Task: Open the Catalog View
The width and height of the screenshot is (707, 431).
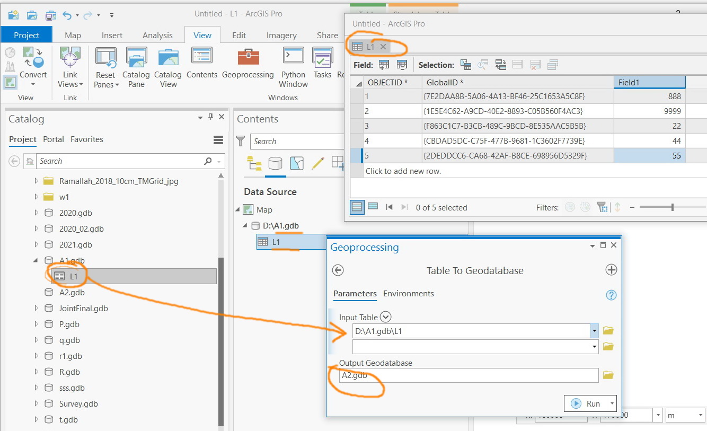Action: (168, 67)
